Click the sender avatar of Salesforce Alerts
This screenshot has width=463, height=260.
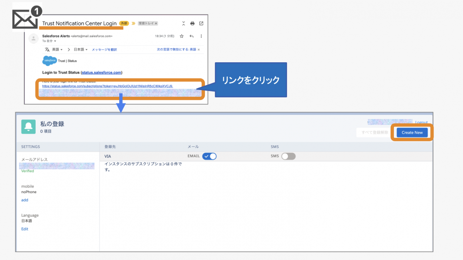(33, 39)
